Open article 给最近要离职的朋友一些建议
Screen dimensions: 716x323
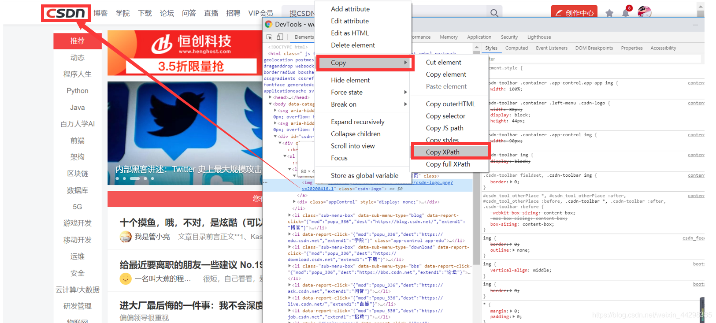tap(191, 265)
